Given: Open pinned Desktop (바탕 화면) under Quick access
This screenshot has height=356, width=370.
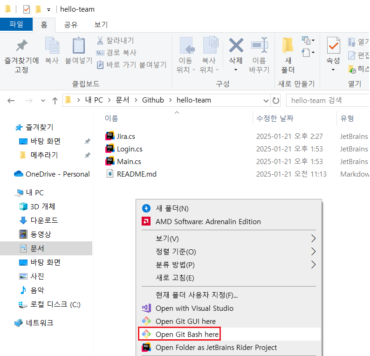Looking at the screenshot, I should pos(45,141).
